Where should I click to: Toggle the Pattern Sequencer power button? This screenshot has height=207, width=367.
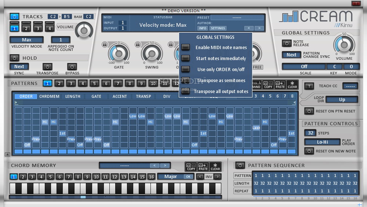pyautogui.click(x=240, y=165)
